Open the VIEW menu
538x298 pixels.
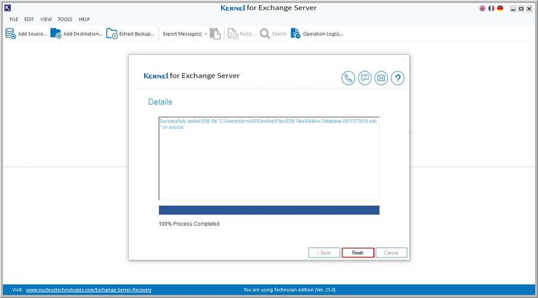tap(46, 20)
